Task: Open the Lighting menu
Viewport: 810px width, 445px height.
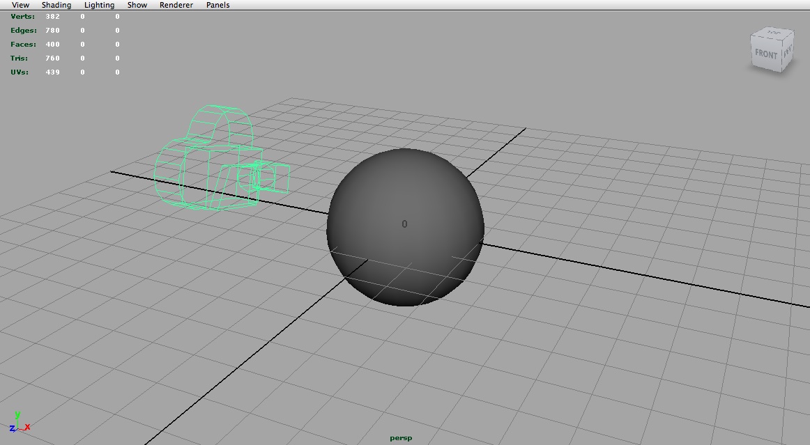Action: [x=98, y=5]
